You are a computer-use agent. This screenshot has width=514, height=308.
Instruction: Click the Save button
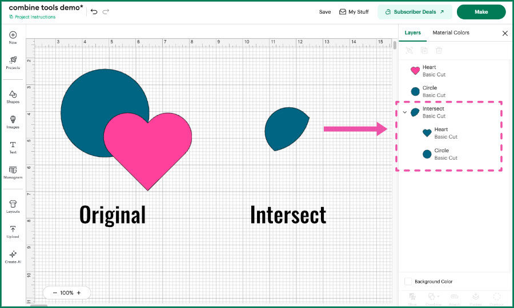pos(325,12)
